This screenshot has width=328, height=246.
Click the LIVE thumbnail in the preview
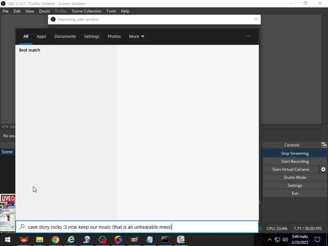tap(8, 213)
